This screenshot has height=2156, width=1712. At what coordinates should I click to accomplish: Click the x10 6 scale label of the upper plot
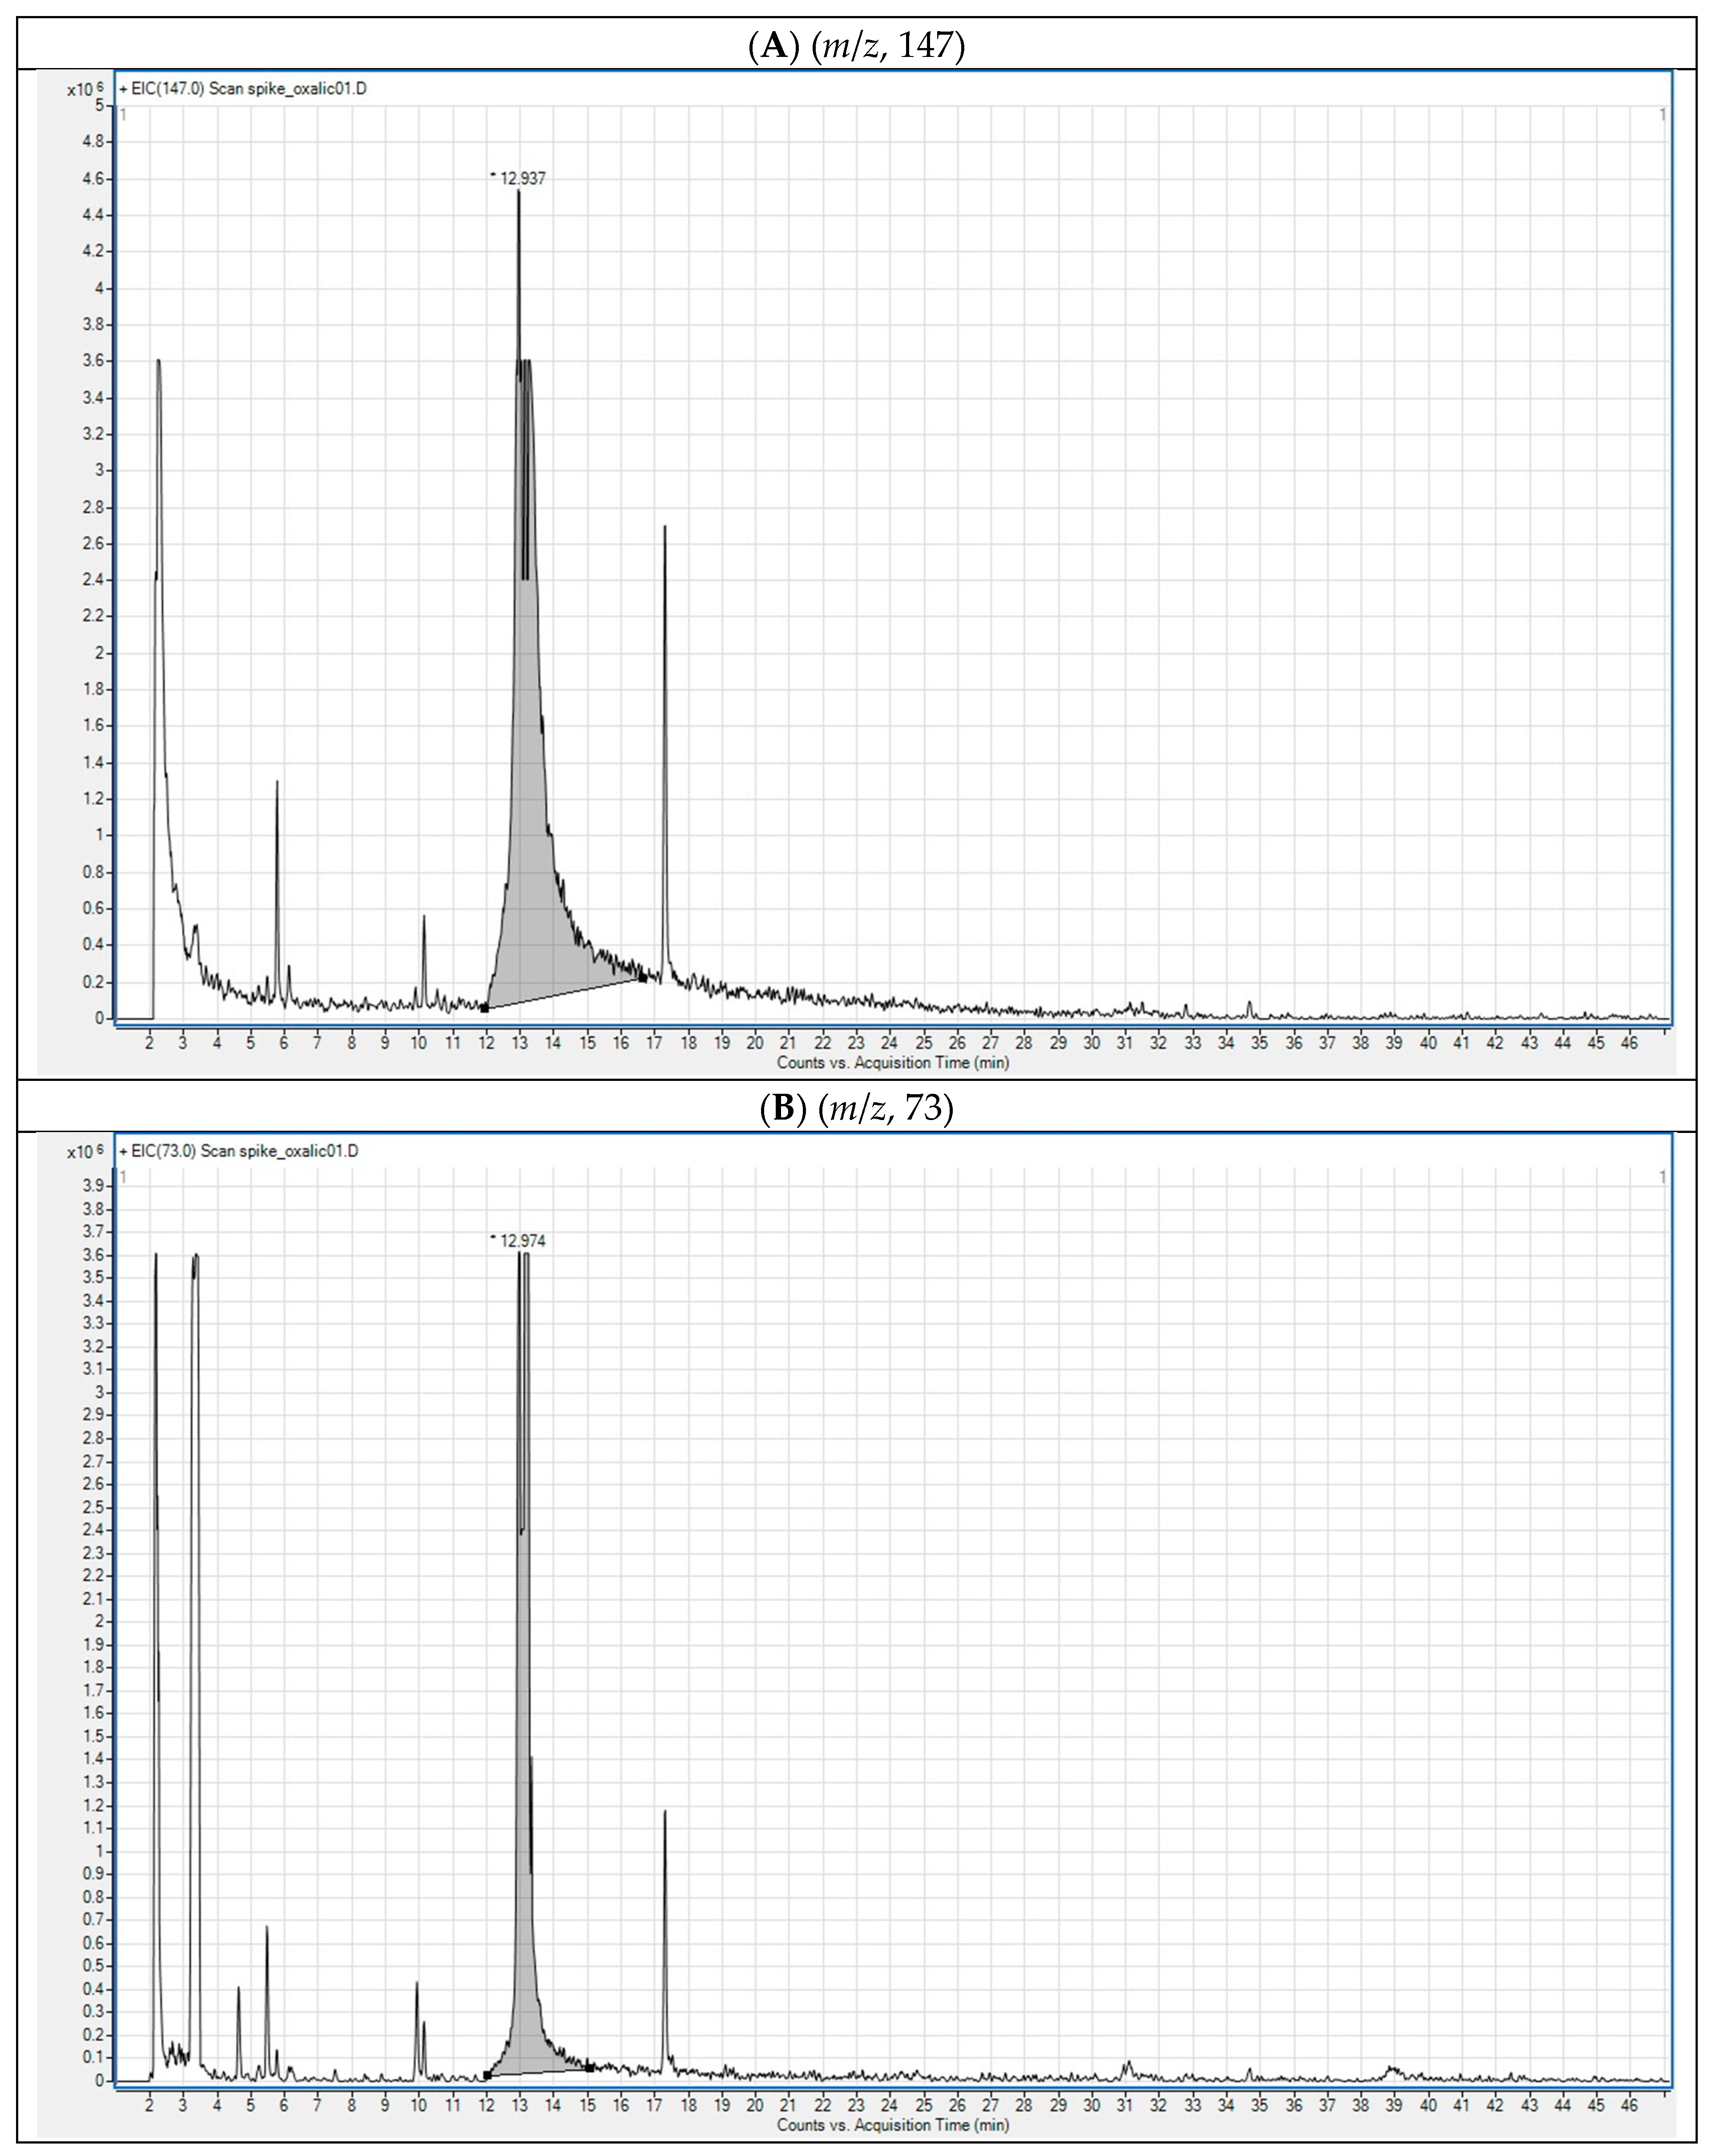84,89
